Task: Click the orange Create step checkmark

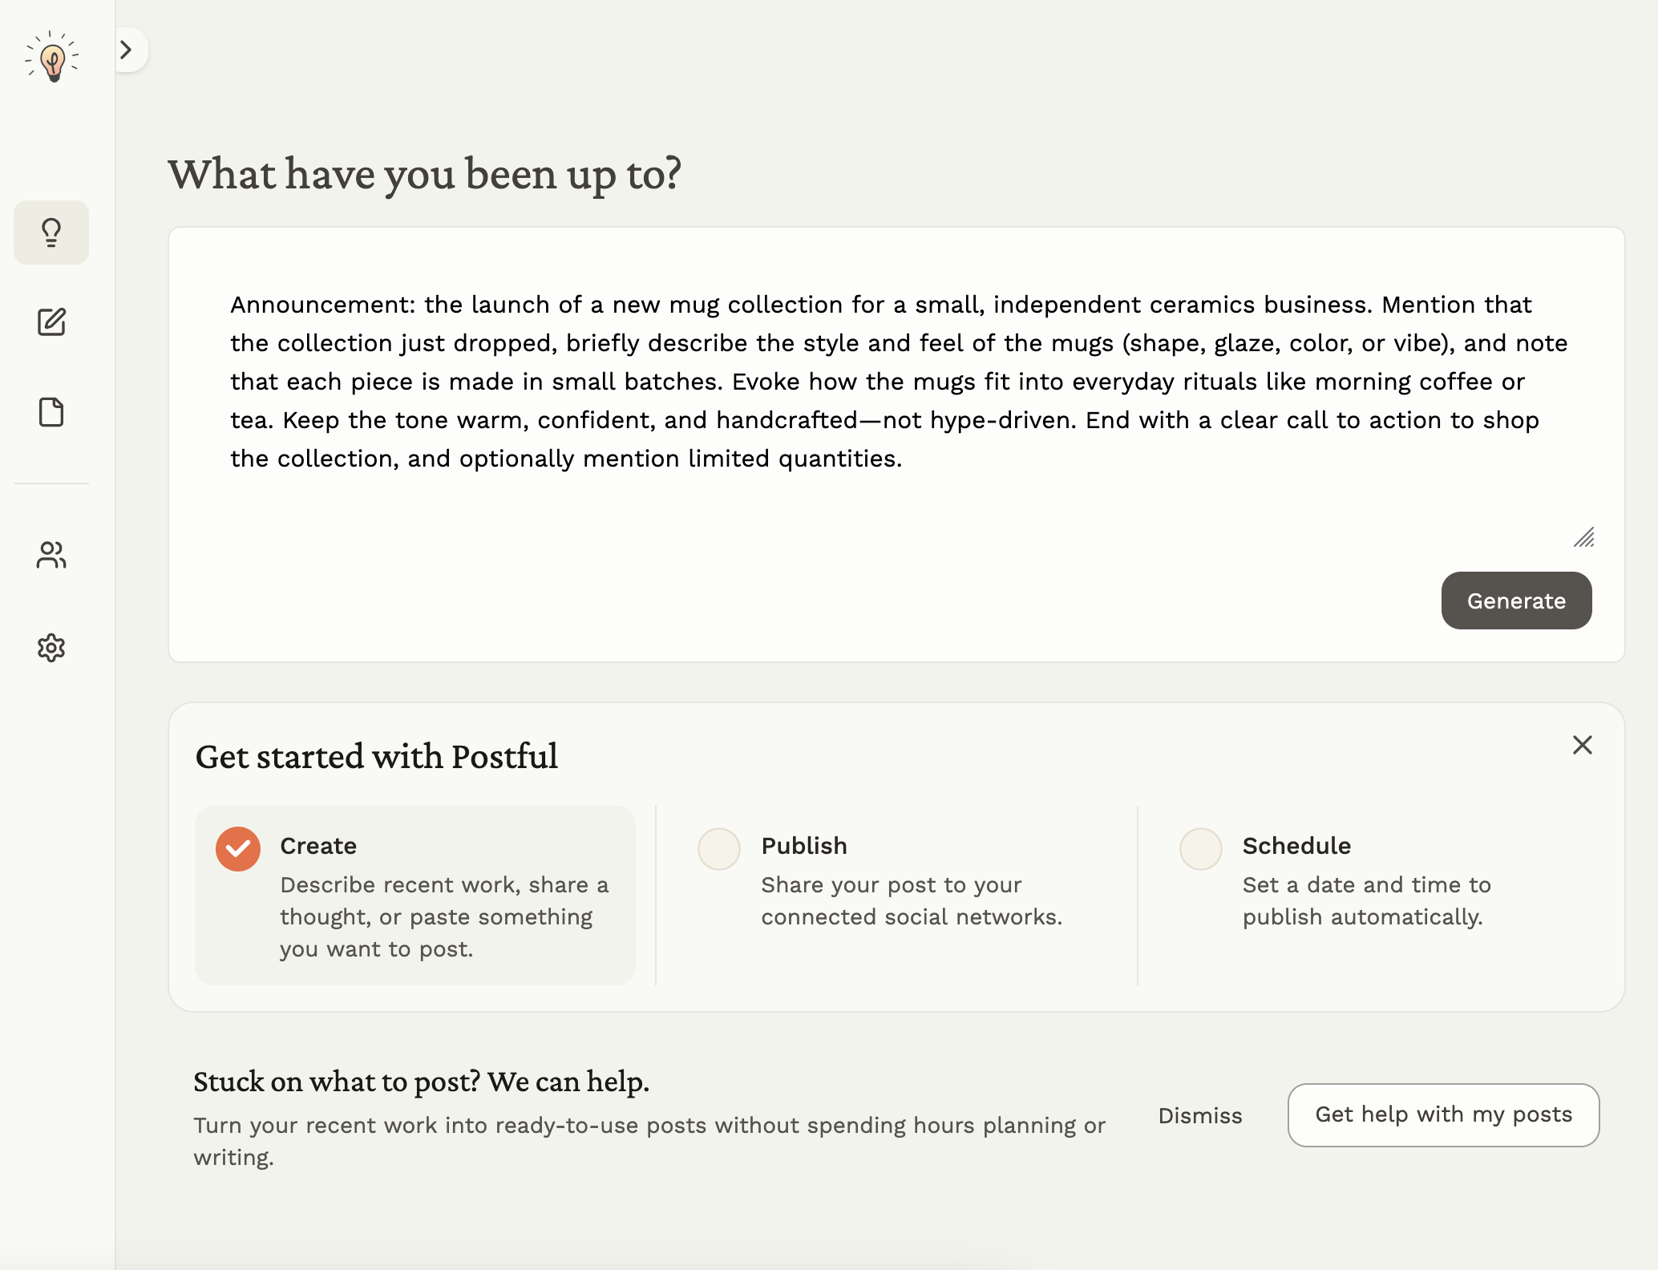Action: [x=237, y=848]
